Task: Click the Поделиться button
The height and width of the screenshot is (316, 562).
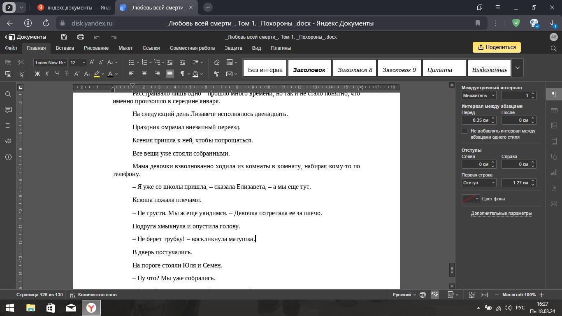Action: pyautogui.click(x=497, y=47)
